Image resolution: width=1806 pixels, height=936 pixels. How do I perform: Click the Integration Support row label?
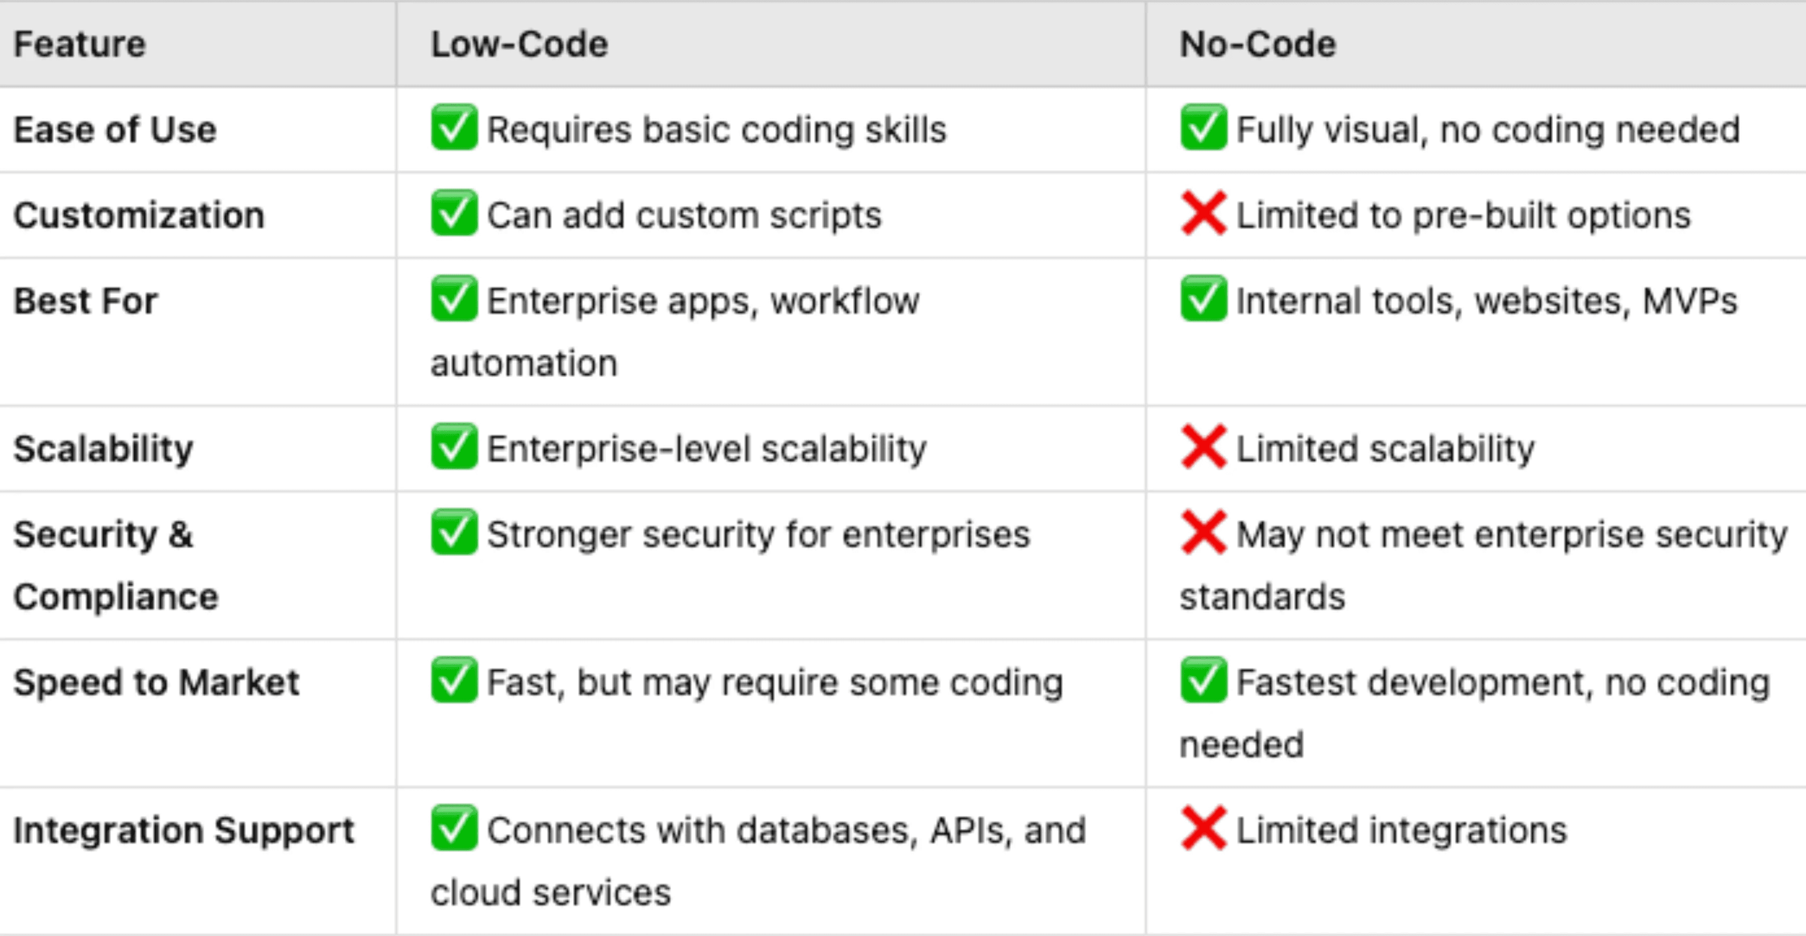(x=184, y=831)
